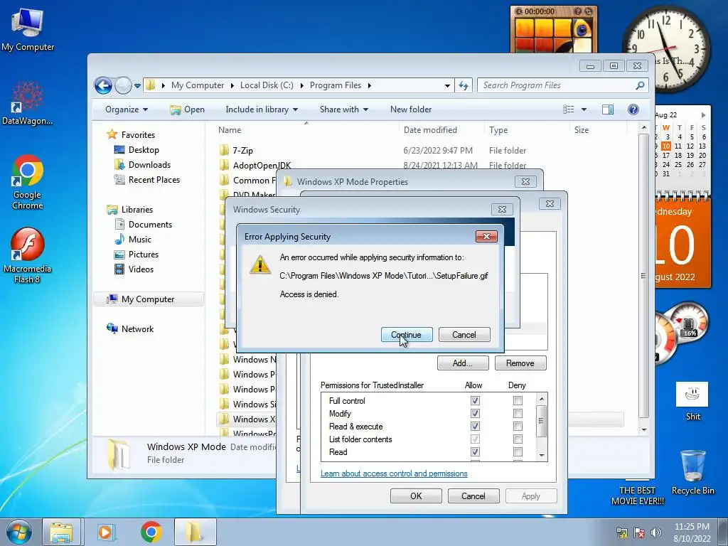The image size is (728, 546).
Task: Sort by Date modified column header
Action: [x=441, y=130]
